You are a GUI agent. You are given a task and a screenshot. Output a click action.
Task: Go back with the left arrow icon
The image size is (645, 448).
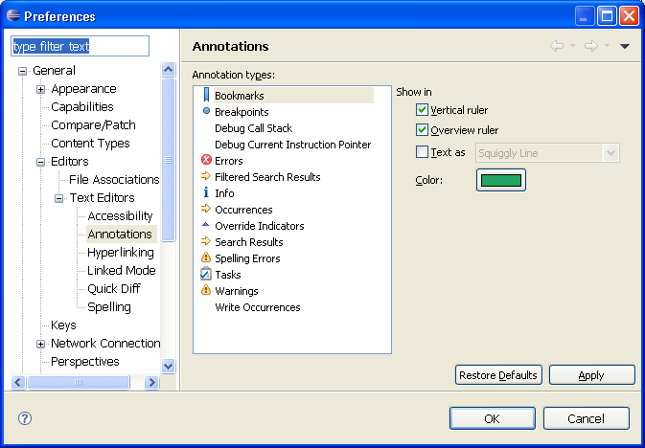pos(557,46)
